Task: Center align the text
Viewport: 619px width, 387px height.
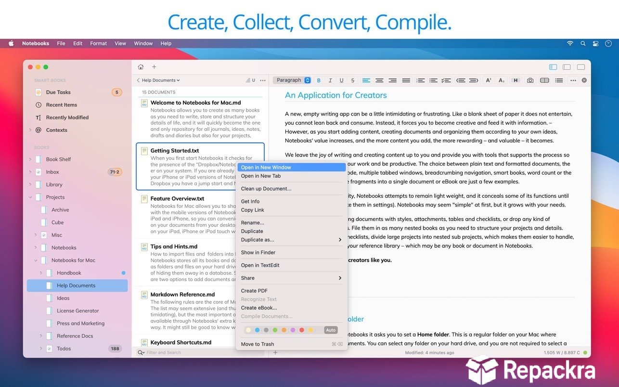Action: coord(379,80)
